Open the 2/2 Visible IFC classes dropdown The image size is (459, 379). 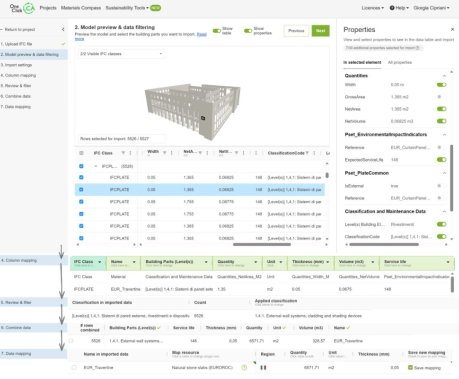[121, 54]
